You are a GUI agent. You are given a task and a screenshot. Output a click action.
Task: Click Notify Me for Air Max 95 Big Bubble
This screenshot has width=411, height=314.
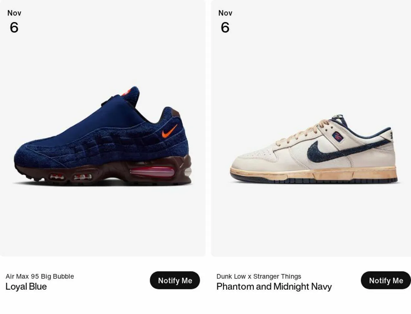tap(175, 280)
